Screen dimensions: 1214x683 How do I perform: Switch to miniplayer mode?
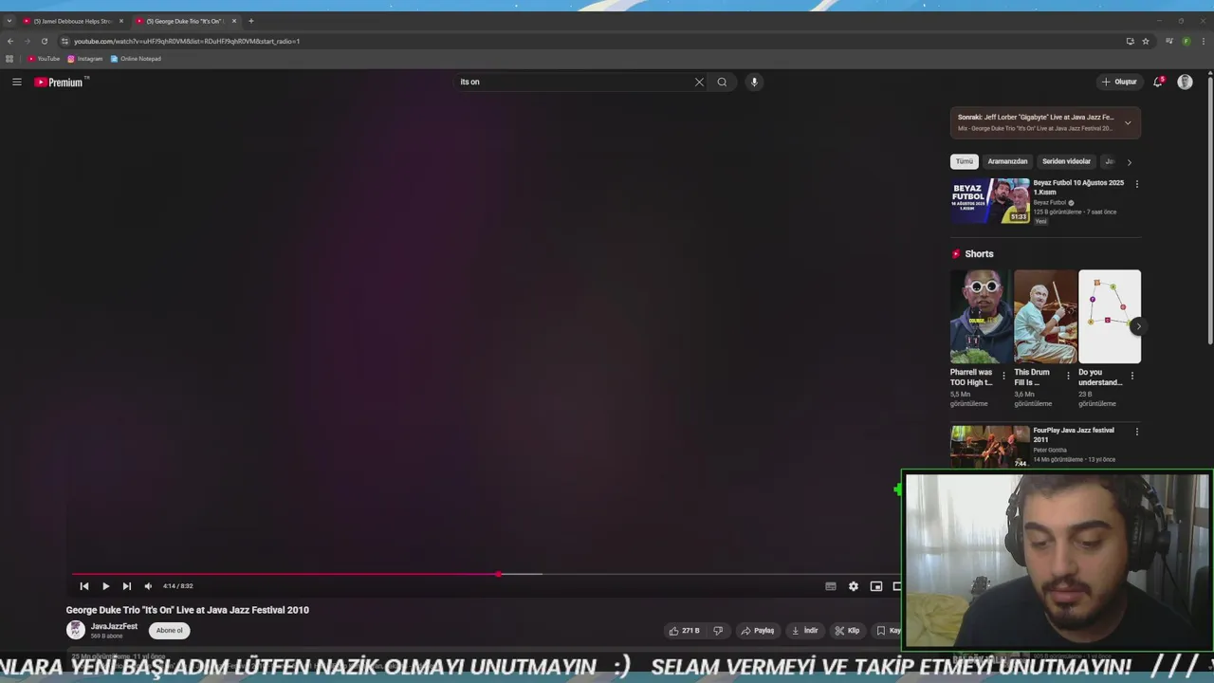(x=876, y=586)
